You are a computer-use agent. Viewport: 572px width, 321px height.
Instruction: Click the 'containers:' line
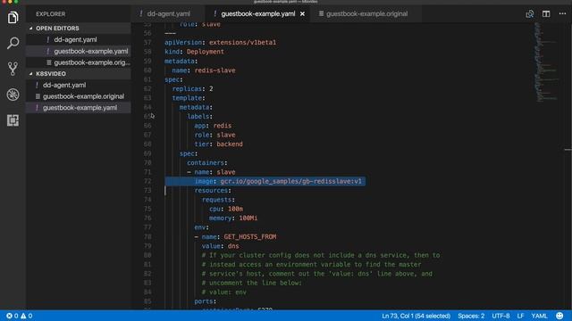[x=206, y=162]
